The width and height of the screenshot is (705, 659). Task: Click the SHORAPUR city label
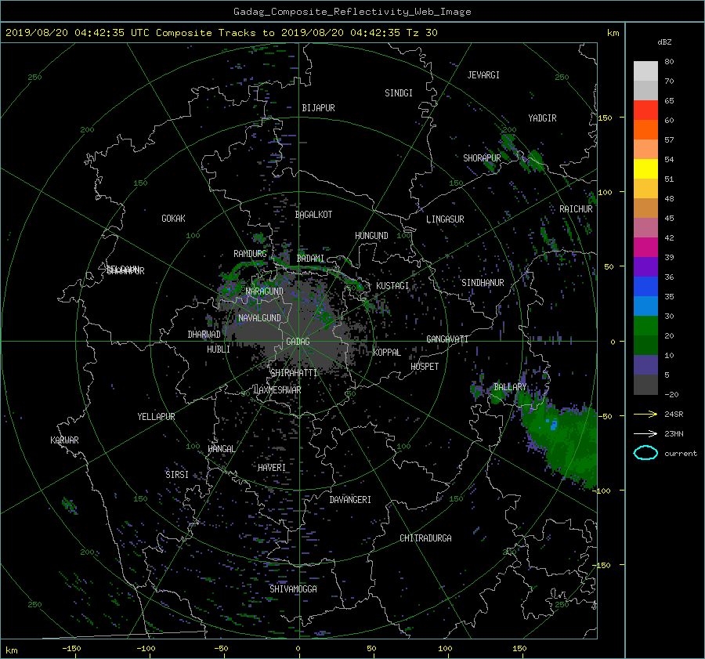click(482, 158)
